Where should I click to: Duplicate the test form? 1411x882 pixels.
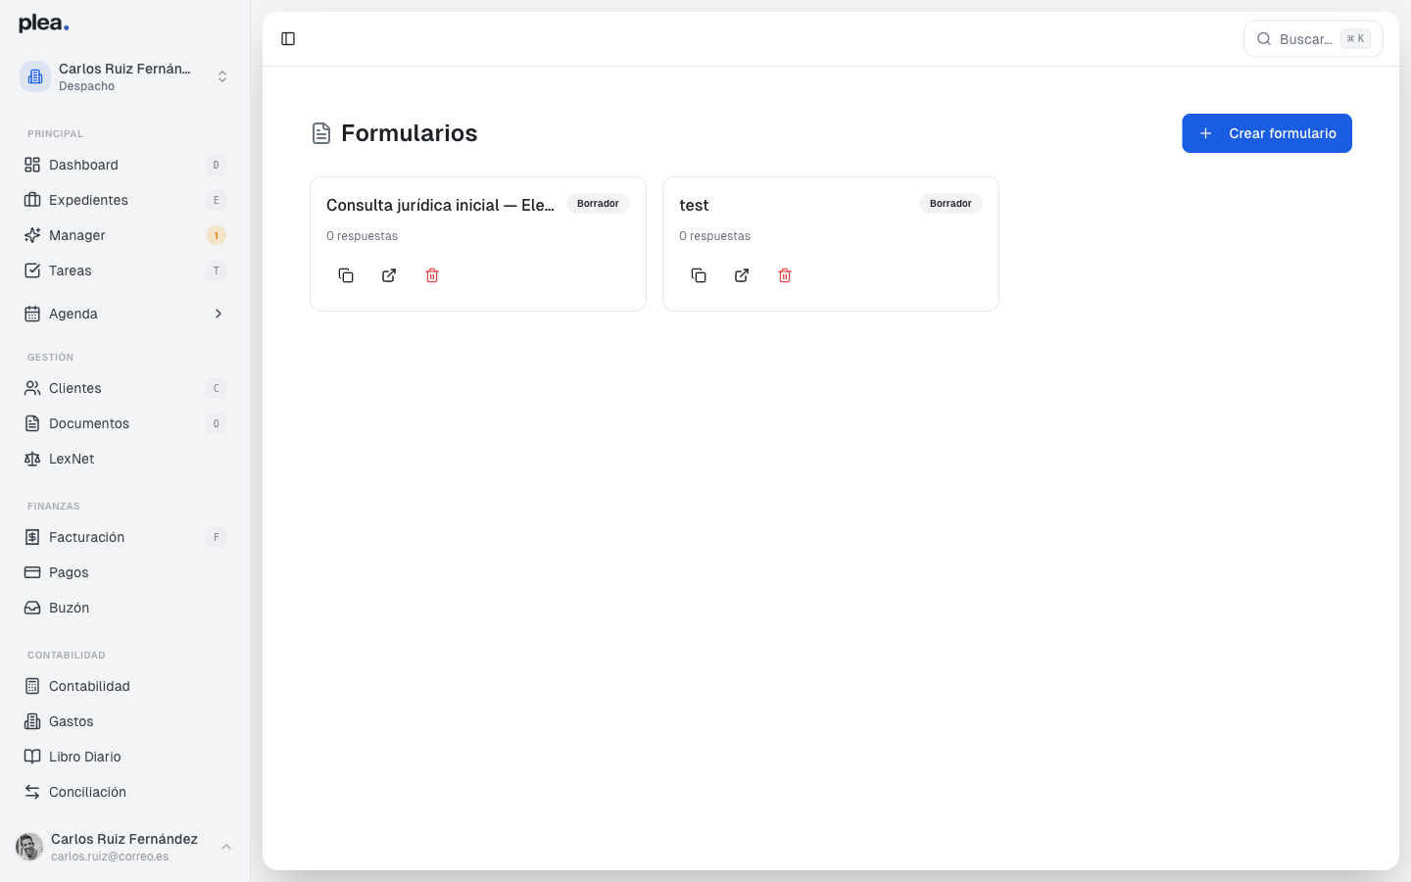click(x=699, y=275)
